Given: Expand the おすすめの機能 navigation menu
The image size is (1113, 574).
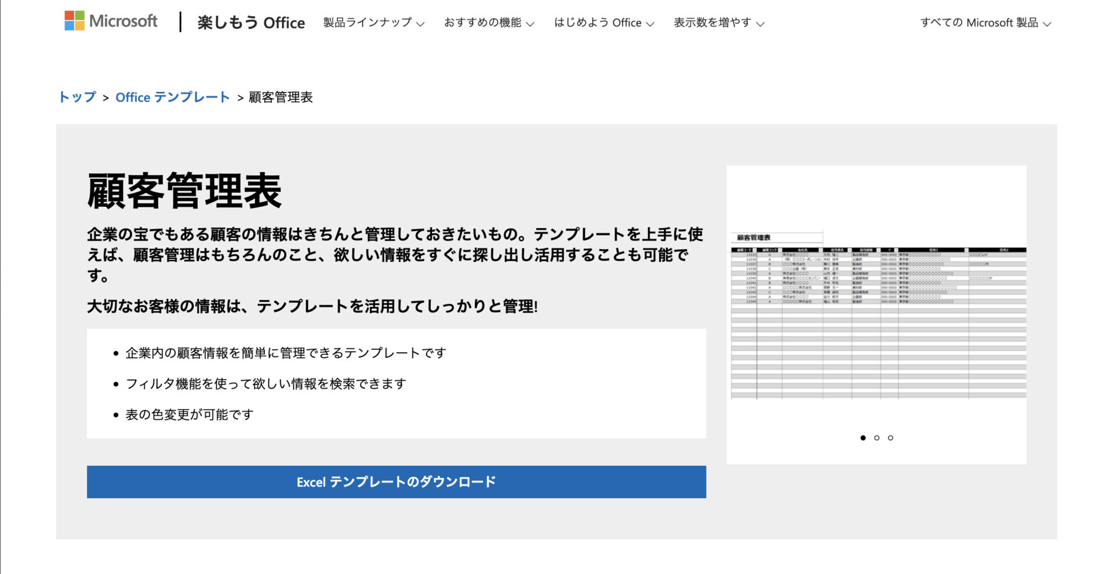Looking at the screenshot, I should (489, 23).
